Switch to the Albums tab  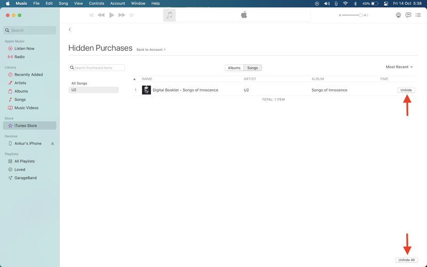coord(234,68)
